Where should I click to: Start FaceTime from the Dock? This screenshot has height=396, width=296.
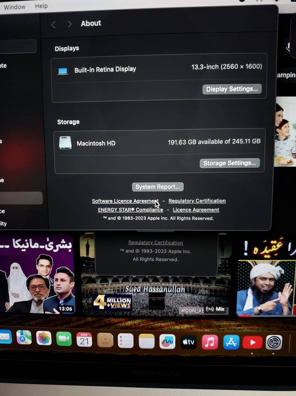click(x=64, y=339)
